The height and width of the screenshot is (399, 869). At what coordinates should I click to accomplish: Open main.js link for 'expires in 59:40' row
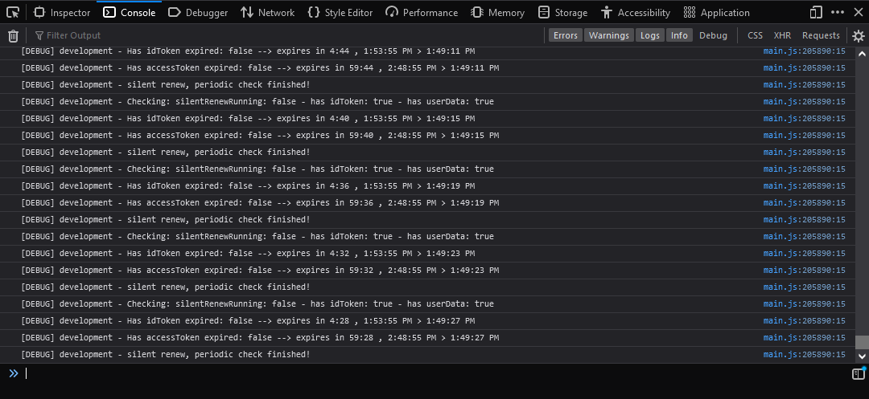(x=804, y=136)
